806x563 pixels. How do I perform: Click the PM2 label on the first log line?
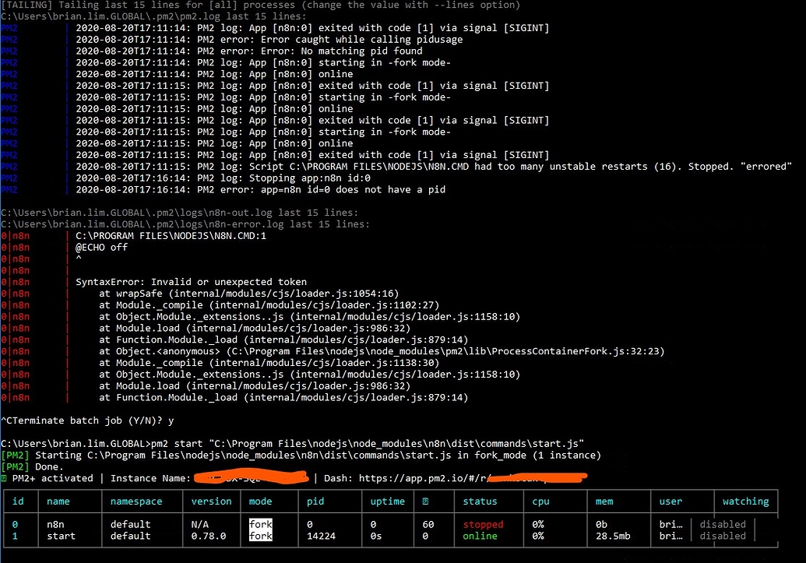pos(8,28)
